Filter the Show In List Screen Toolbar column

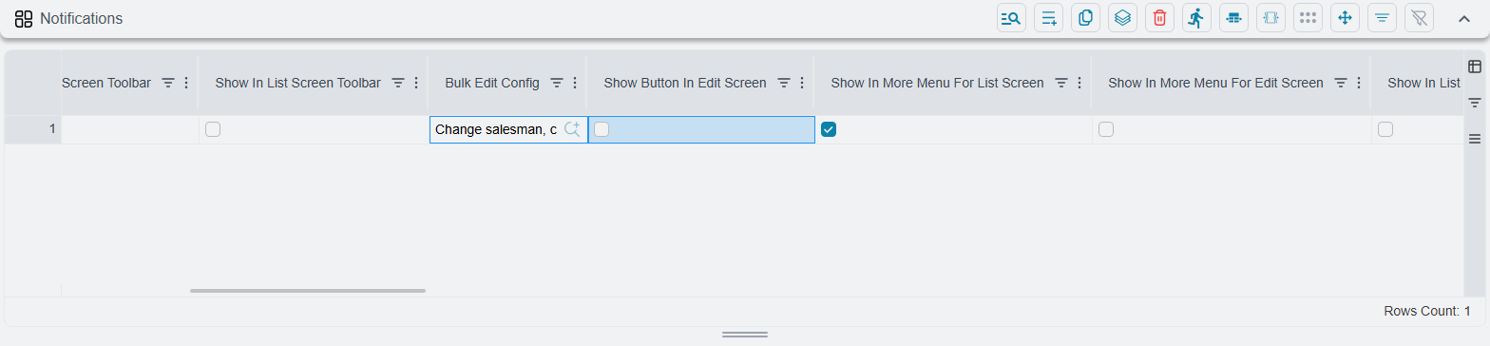399,84
